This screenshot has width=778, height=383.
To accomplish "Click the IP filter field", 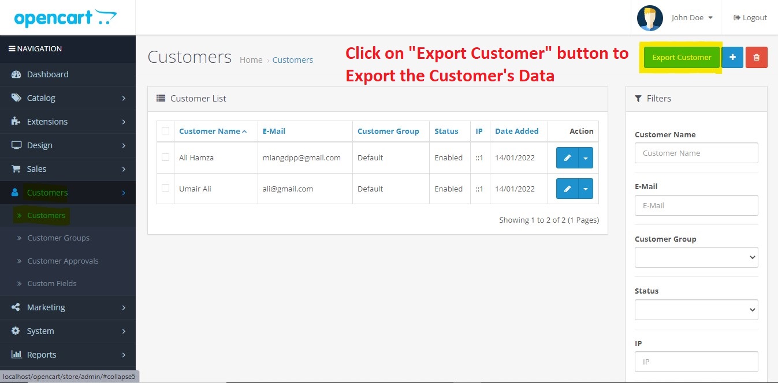I will pos(696,362).
